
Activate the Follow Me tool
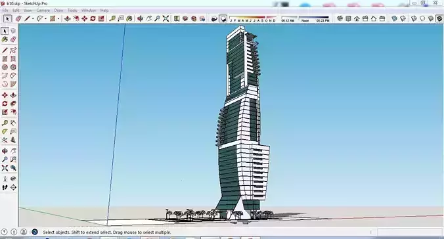13,104
